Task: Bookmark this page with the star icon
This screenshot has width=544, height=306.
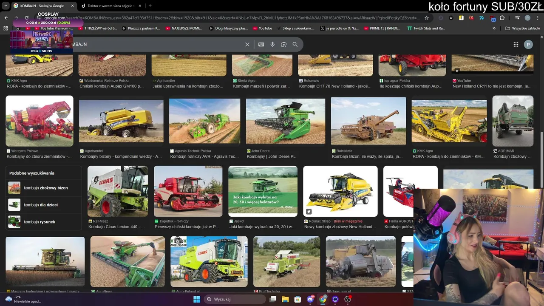Action: coord(427,18)
